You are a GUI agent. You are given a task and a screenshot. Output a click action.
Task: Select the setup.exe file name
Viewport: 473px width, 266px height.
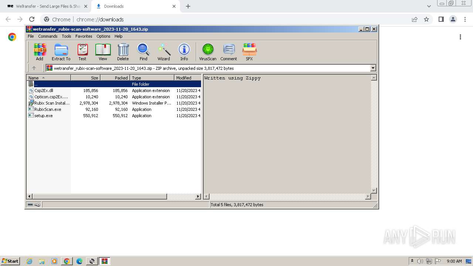(x=44, y=116)
